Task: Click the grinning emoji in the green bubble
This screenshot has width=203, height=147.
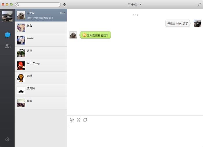Action: [84, 35]
